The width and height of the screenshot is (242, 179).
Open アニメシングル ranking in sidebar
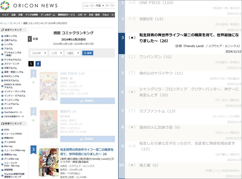(11, 100)
